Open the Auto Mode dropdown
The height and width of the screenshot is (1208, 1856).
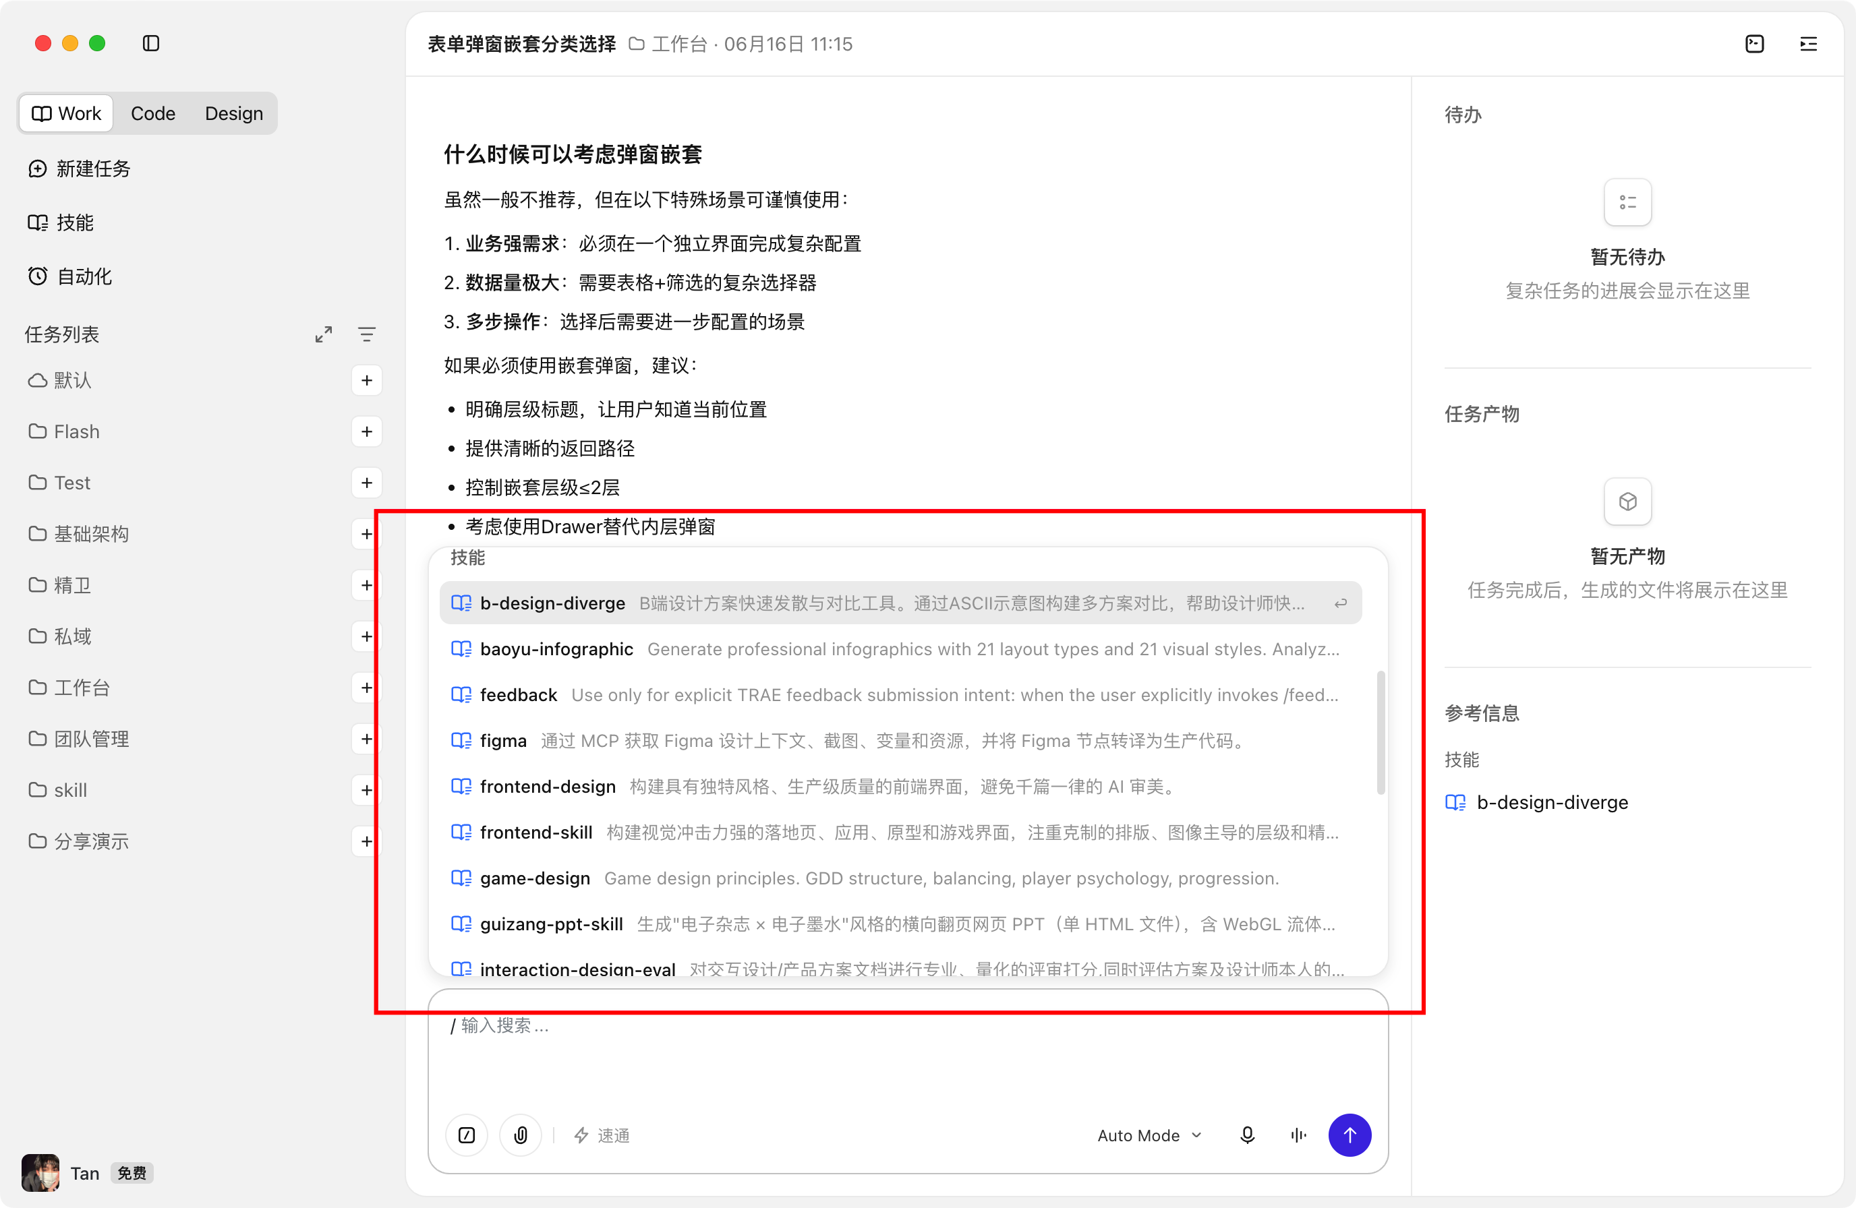click(x=1149, y=1135)
